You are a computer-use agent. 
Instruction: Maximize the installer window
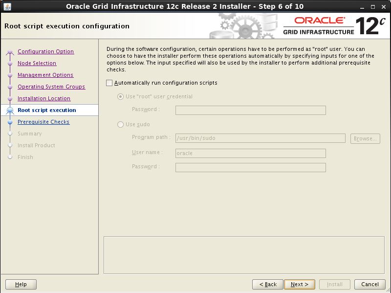373,7
